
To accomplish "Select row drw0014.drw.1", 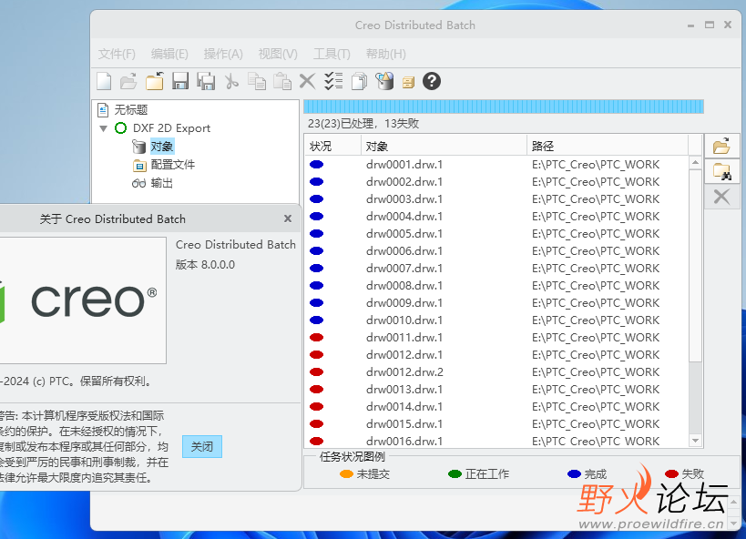I will tap(497, 407).
